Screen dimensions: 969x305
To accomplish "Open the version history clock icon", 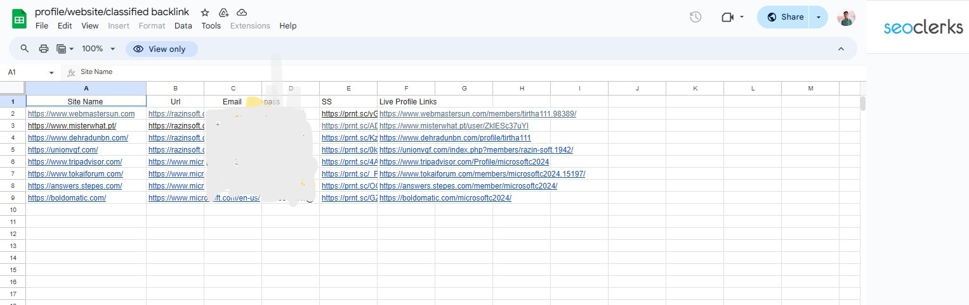I will [x=695, y=17].
